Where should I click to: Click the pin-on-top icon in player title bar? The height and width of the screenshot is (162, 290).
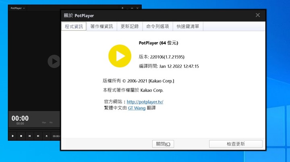(x=122, y=8)
